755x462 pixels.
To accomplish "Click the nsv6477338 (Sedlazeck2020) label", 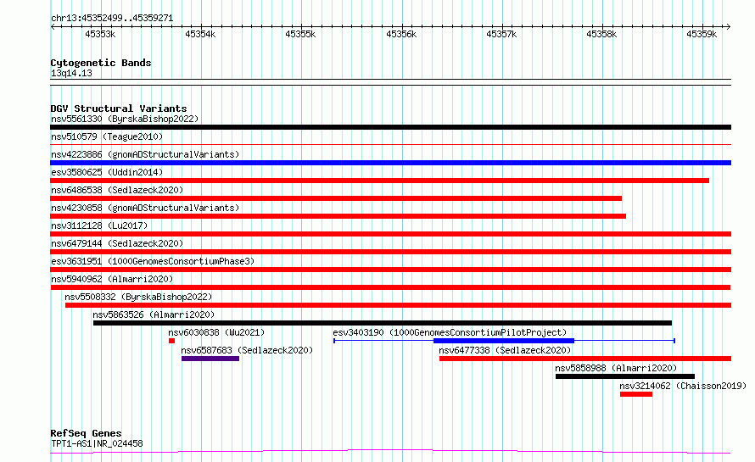I will 505,350.
